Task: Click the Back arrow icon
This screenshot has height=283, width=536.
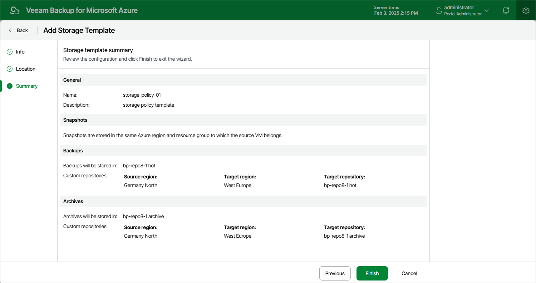Action: (x=10, y=30)
